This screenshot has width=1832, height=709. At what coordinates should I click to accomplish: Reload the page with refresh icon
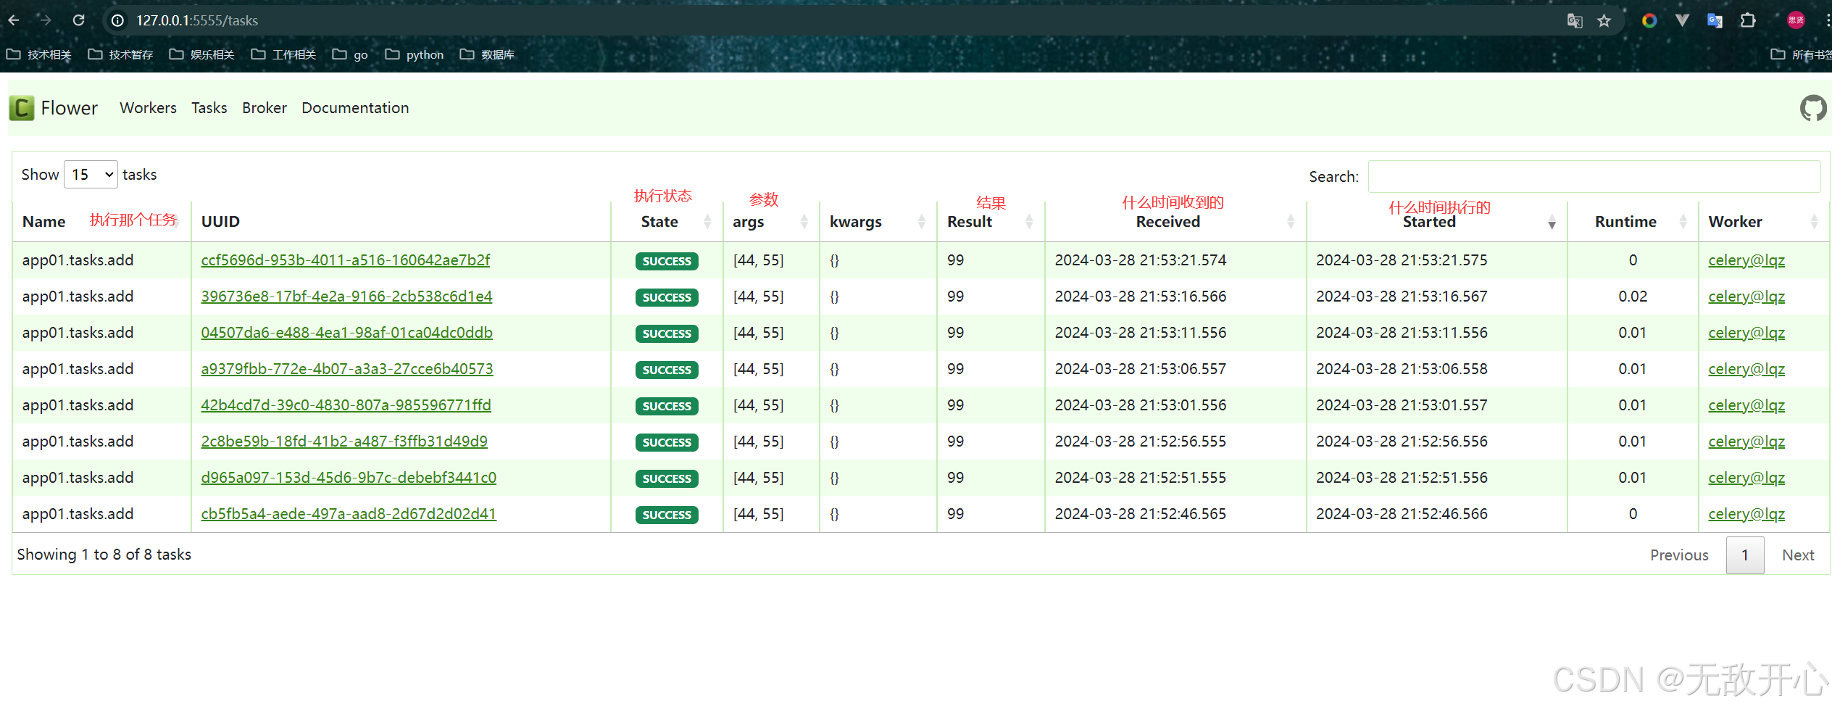coord(78,20)
